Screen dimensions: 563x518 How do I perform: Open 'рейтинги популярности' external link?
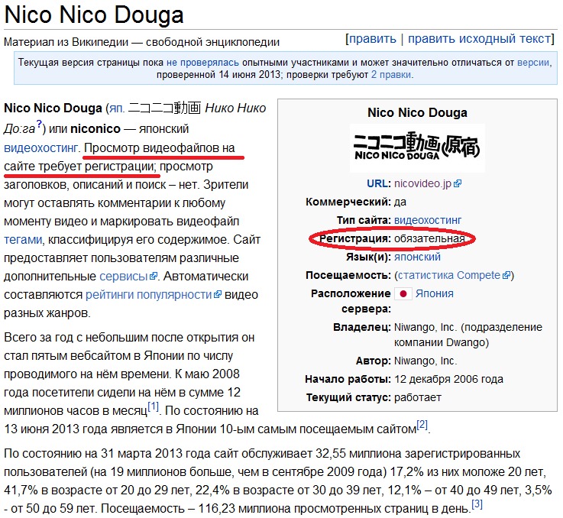coord(149,295)
